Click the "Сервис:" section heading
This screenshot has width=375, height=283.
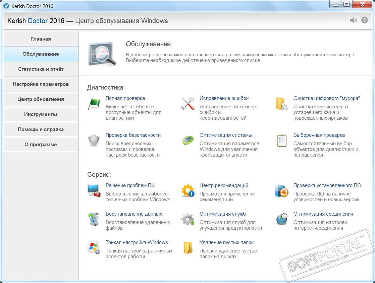point(99,174)
